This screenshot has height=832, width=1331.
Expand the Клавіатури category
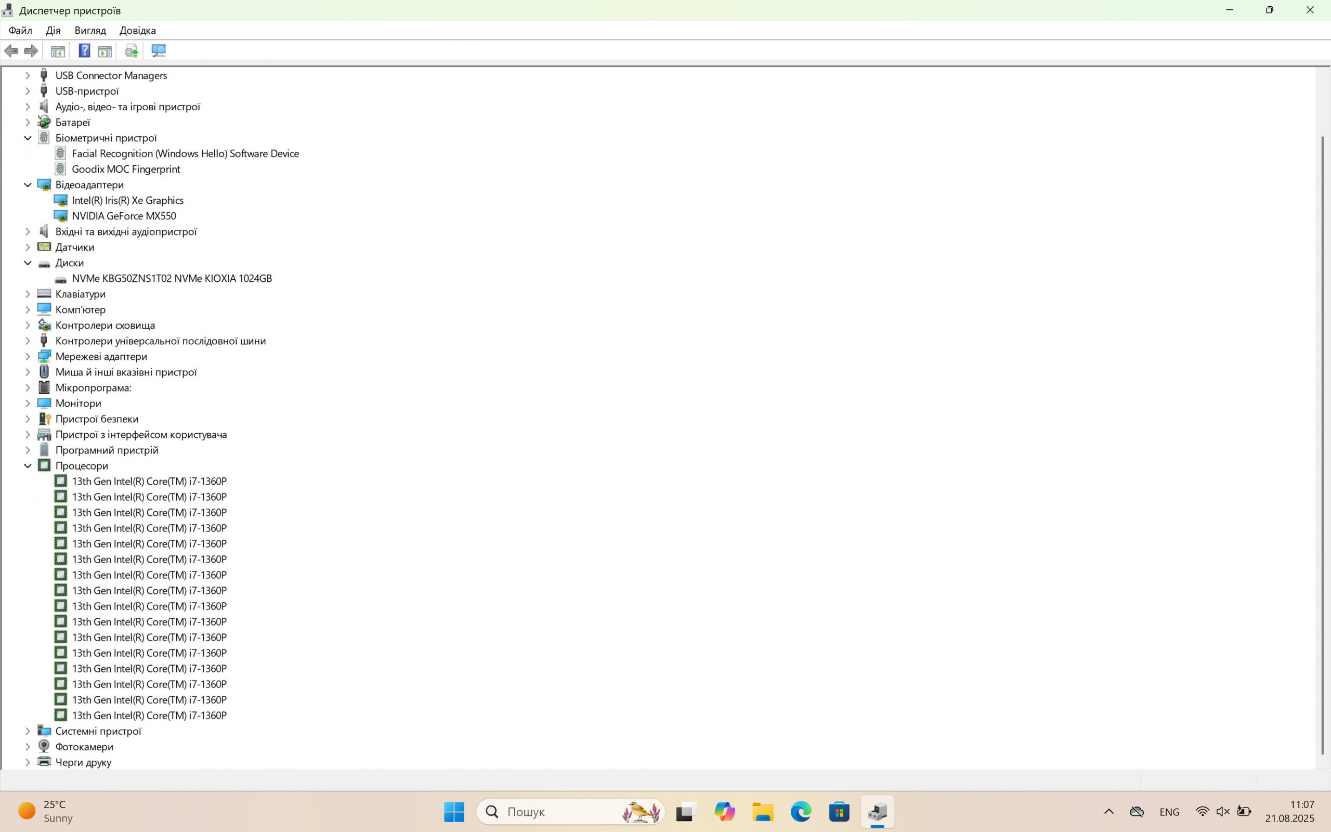click(28, 294)
